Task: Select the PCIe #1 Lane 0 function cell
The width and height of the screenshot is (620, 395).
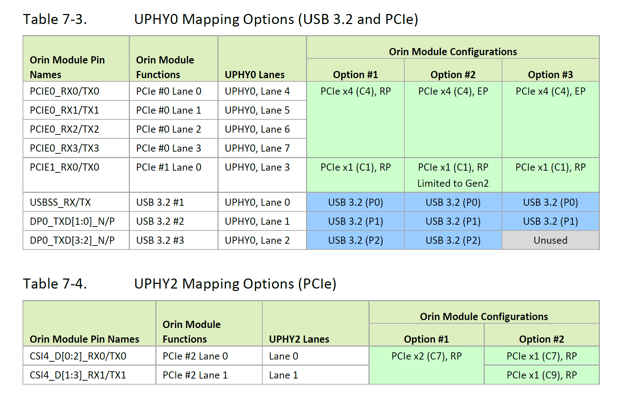Action: 174,175
